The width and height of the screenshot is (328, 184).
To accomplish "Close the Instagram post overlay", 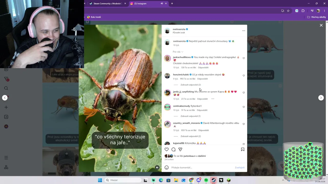I will pos(321,25).
